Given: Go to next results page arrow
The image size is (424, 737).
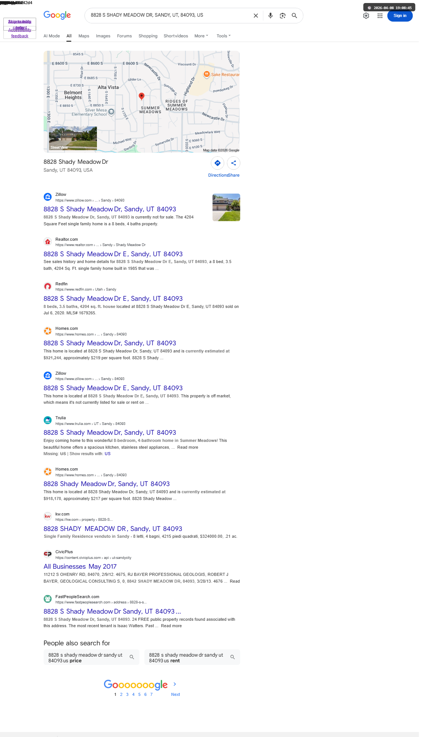Looking at the screenshot, I should click(175, 684).
